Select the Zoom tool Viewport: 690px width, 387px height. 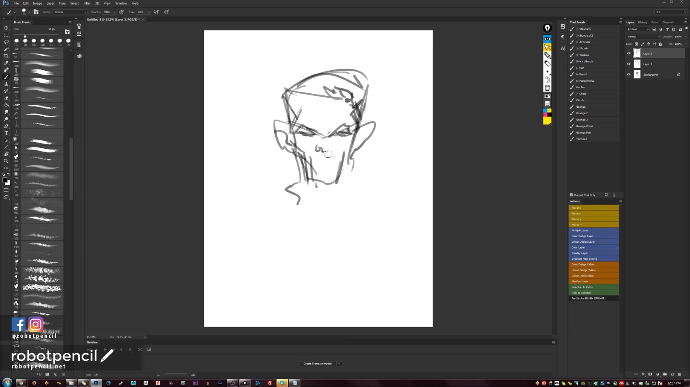[6, 161]
